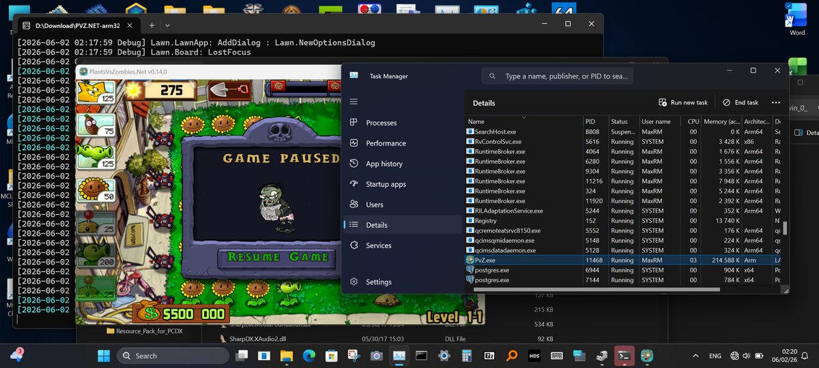This screenshot has height=368, width=819.
Task: Select RILAdaptationService.exe row
Action: coord(624,211)
